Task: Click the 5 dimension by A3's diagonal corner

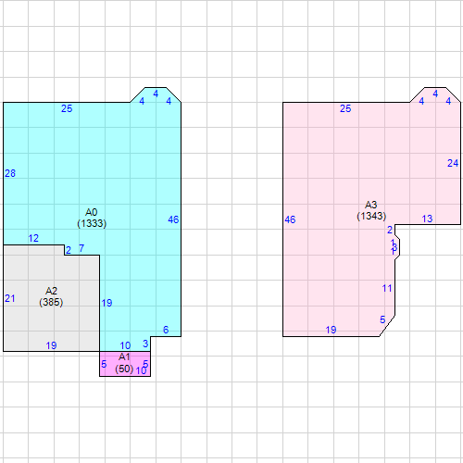Action: 382,319
